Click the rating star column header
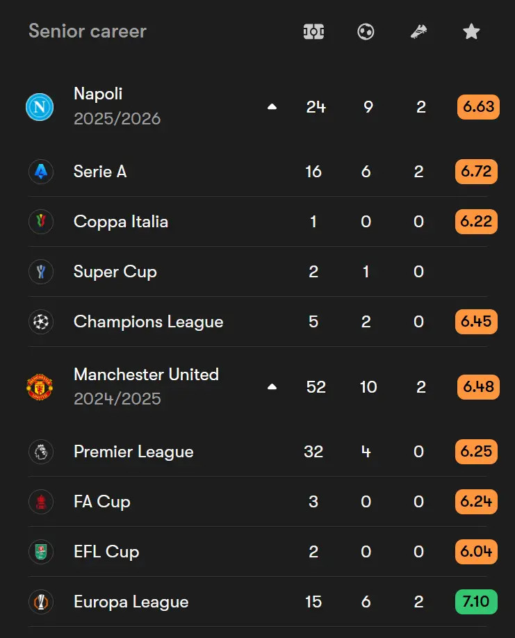Image resolution: width=515 pixels, height=638 pixels. 471,31
